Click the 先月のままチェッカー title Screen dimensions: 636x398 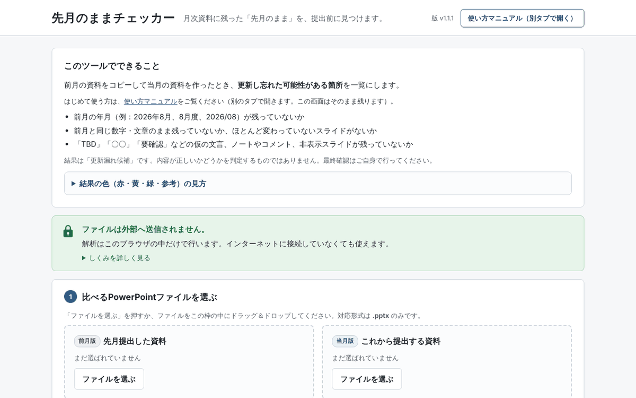click(113, 18)
